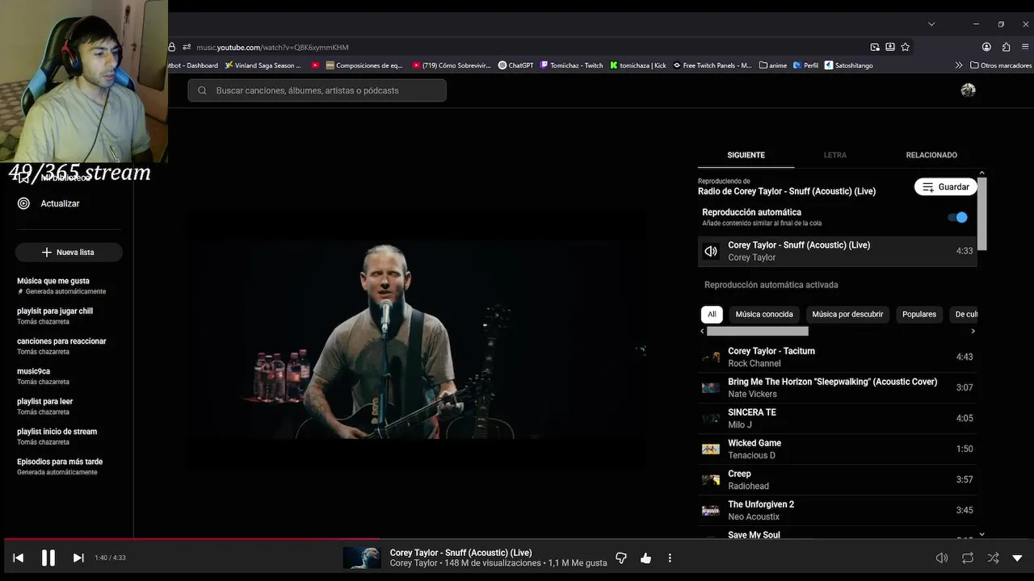The image size is (1034, 581).
Task: Open browser extensions puzzle icon
Action: pyautogui.click(x=1006, y=47)
